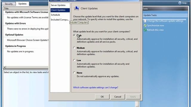Image resolution: width=191 pixels, height=107 pixels.
Task: Select Client Updates in the sidebar
Action: (60, 10)
